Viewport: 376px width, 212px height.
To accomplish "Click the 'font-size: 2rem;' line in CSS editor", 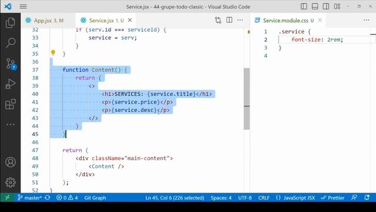I will 317,39.
